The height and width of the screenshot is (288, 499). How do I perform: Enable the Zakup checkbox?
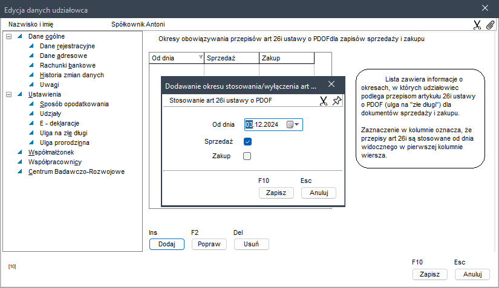(247, 156)
